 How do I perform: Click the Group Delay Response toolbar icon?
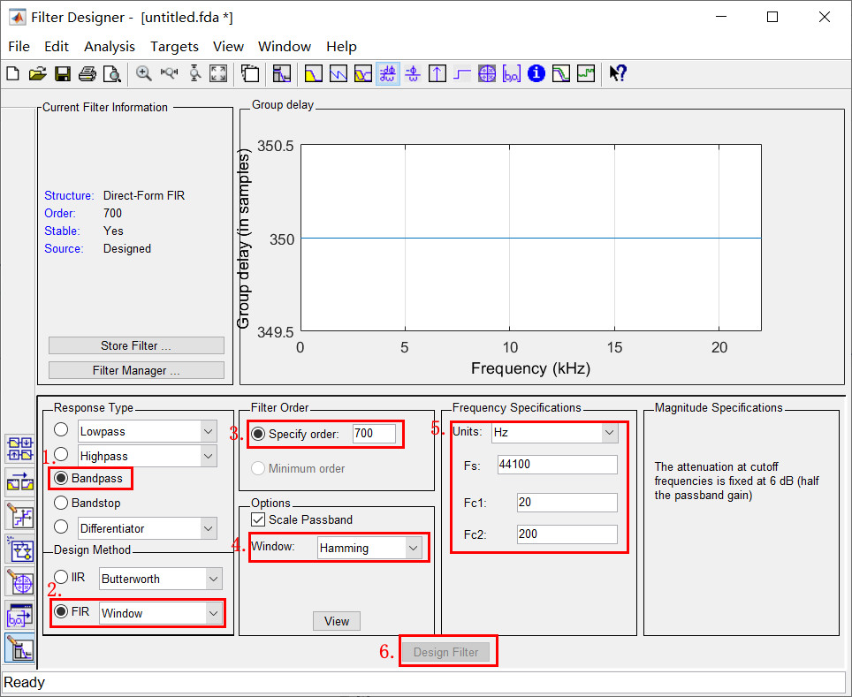coord(387,73)
